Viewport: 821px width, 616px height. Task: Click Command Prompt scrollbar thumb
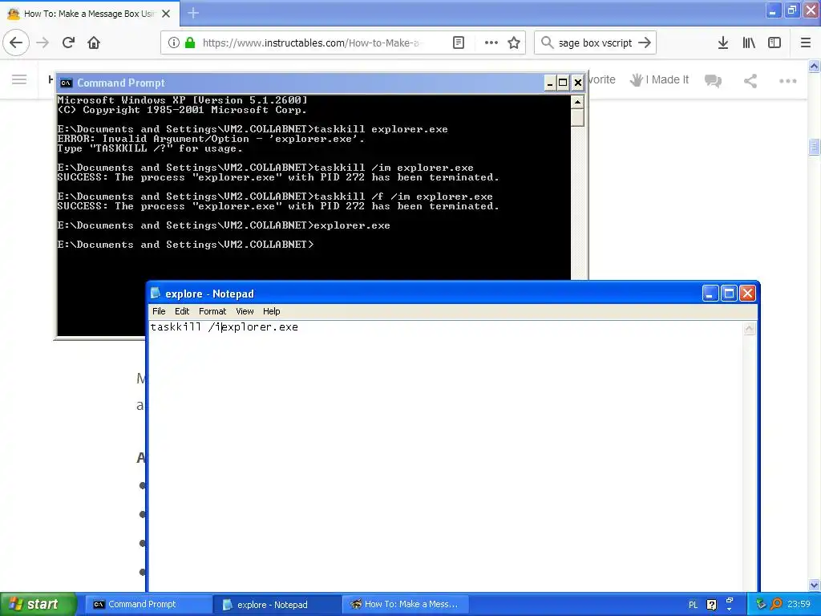click(x=577, y=117)
